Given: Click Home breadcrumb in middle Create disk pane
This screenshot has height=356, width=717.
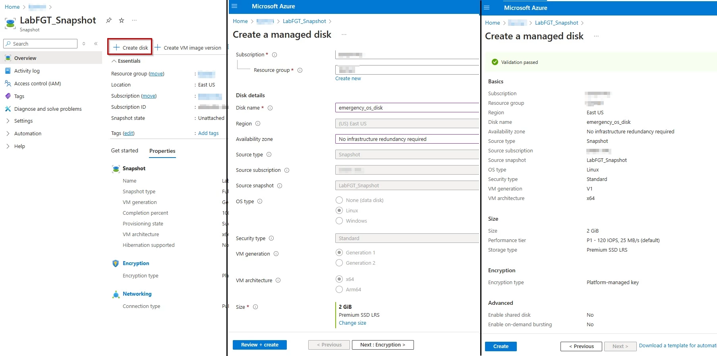Looking at the screenshot, I should (x=240, y=21).
